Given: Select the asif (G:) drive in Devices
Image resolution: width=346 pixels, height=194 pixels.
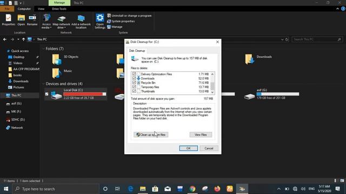Looking at the screenshot, I should click(271, 94).
